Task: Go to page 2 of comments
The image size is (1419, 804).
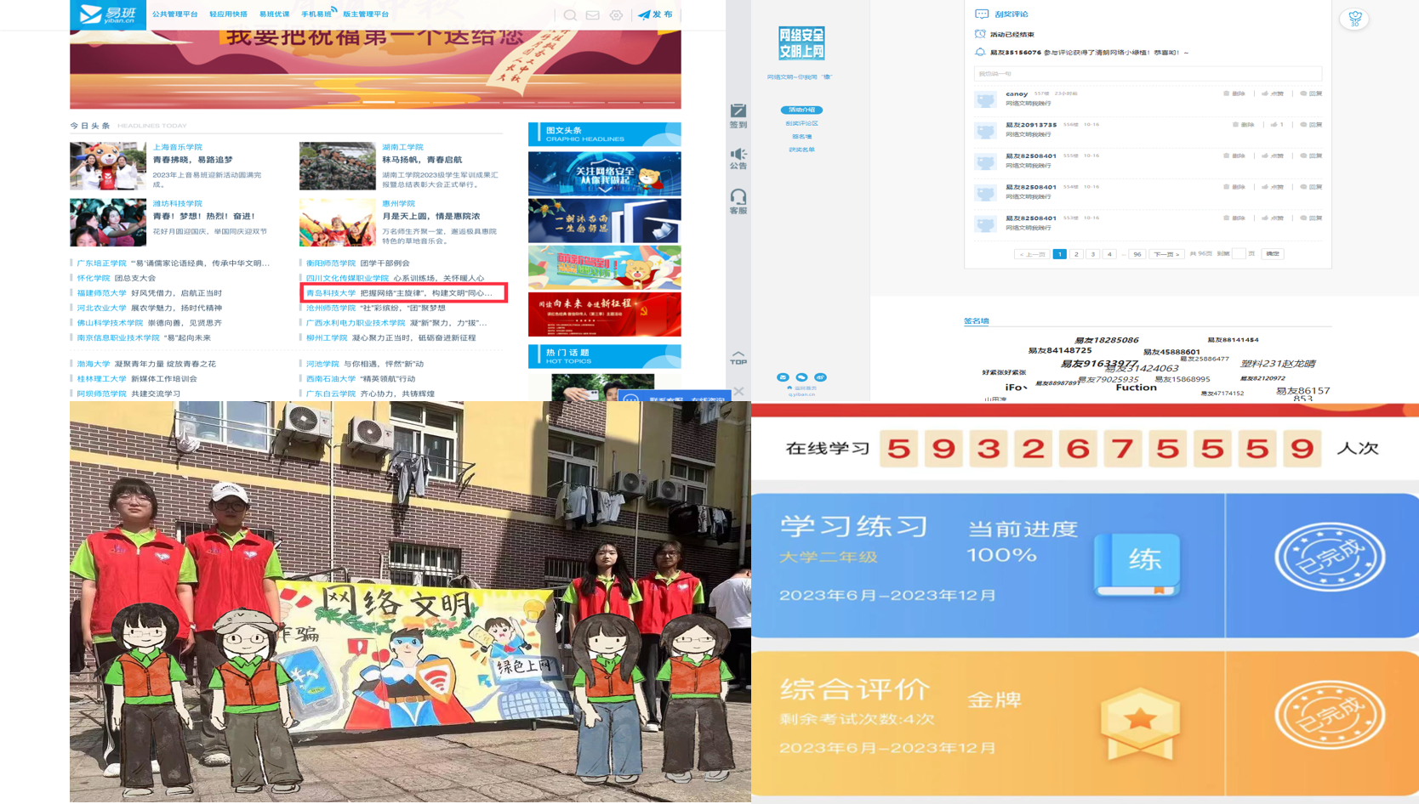Action: coord(1076,254)
